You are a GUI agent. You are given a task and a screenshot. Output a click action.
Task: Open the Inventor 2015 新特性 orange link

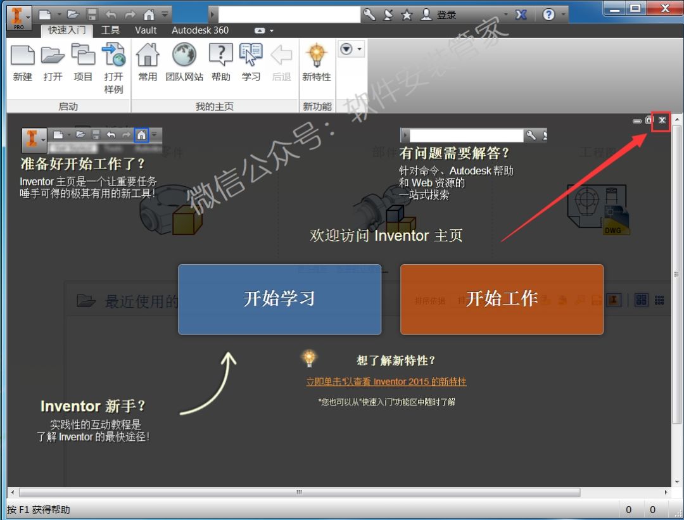click(x=386, y=382)
